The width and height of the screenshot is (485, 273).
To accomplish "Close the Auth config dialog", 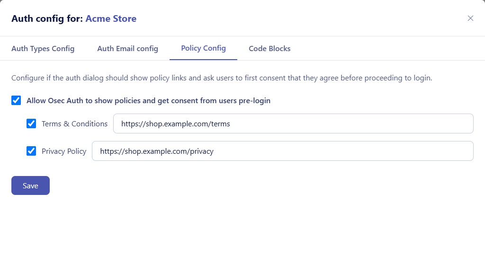I will click(470, 18).
